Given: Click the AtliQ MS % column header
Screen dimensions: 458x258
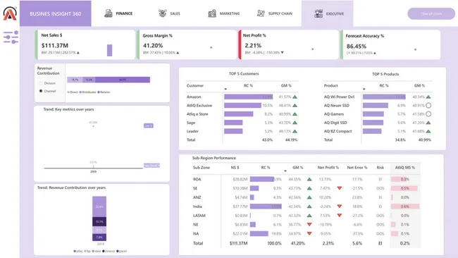Looking at the screenshot, I should coord(405,168).
